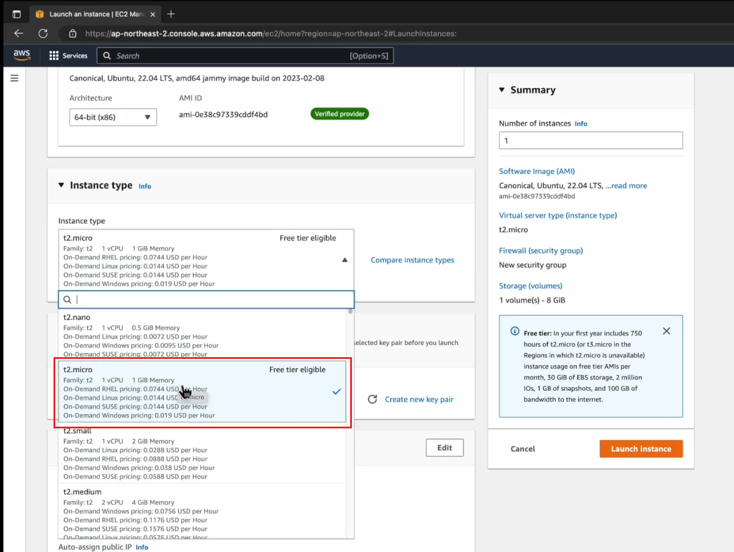Image resolution: width=734 pixels, height=552 pixels.
Task: Click the Number of instances input field
Action: [x=591, y=140]
